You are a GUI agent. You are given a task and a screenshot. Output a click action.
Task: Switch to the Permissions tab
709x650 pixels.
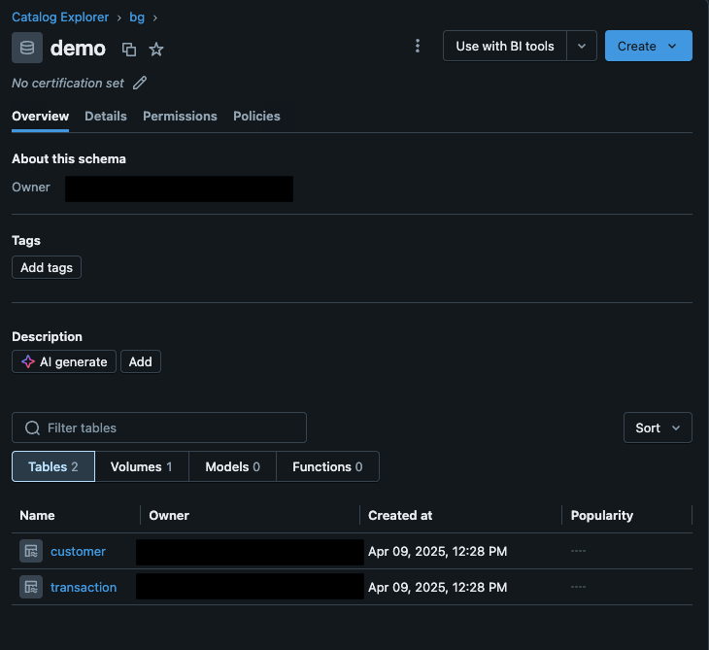point(180,116)
